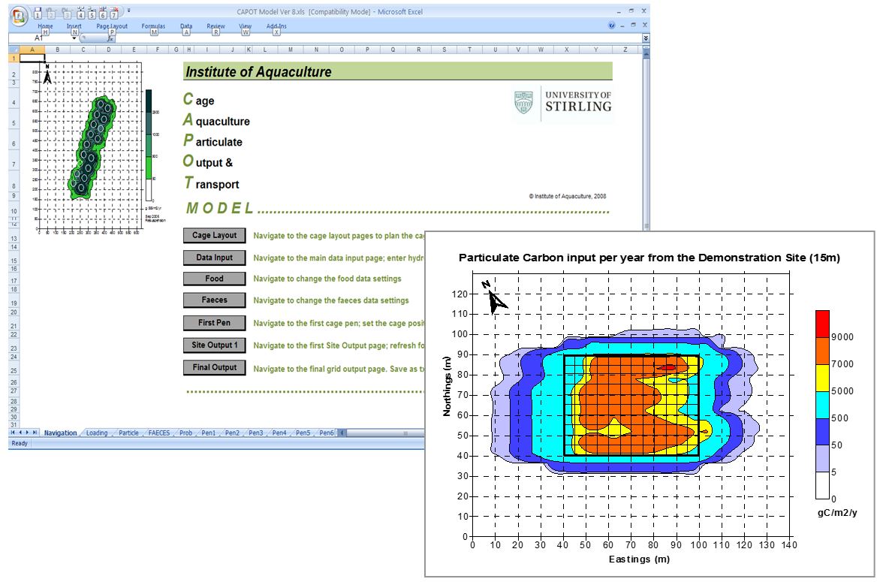Select column header Z
The image size is (880, 582).
pos(625,50)
